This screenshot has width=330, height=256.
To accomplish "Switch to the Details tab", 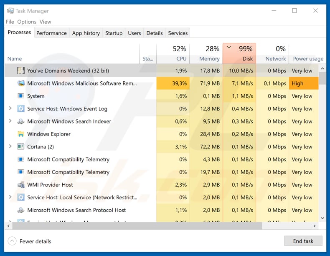I will [155, 33].
